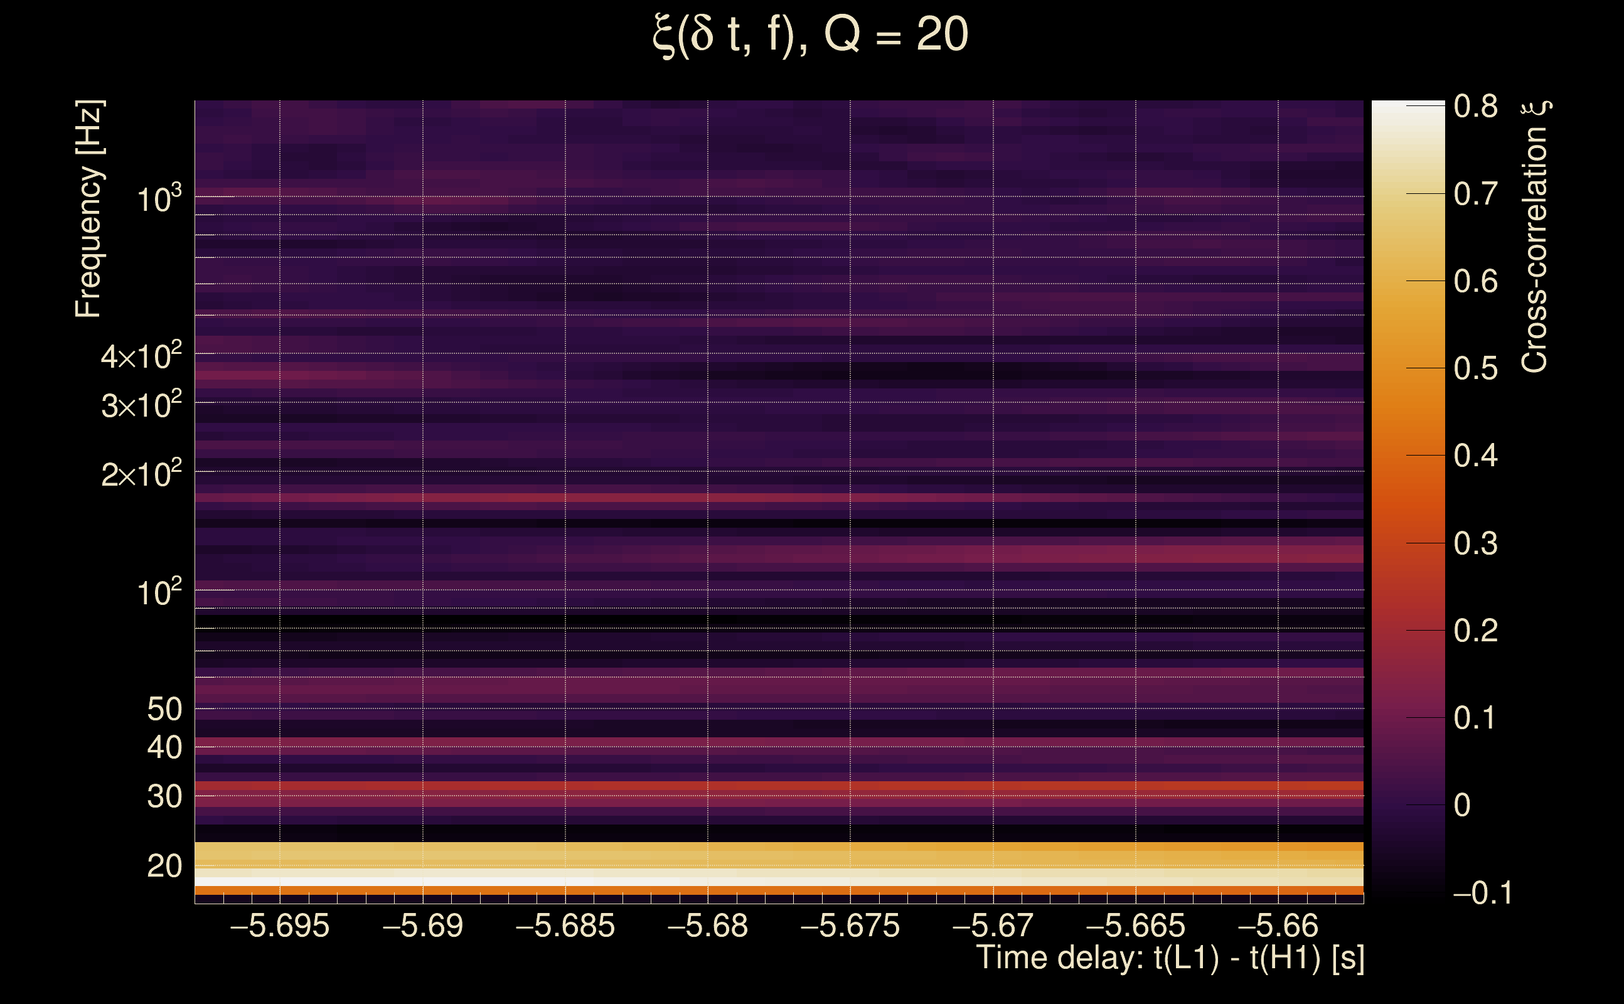Click the –5.695 x-axis tick label
1624x1004 pixels.
tap(279, 926)
